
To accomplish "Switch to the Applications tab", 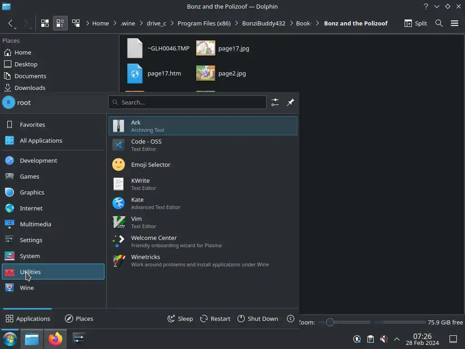I will 28,319.
